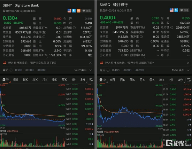The width and height of the screenshot is (192, 149).
Task: Open chart settings icon in SIVBQ panel
Action: click(189, 80)
